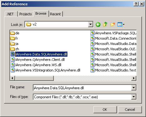Go up one folder level

[x=105, y=24]
